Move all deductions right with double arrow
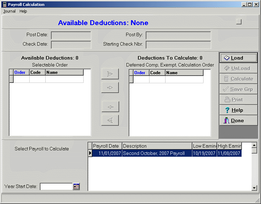Image resolution: width=261 pixels, height=204 pixels. 110,74
